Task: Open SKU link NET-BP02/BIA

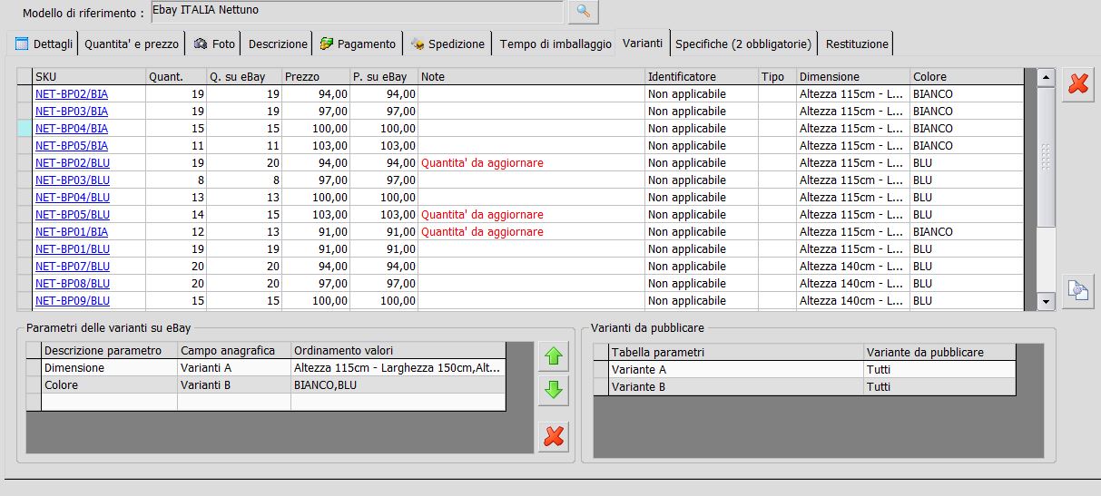Action: 72,93
